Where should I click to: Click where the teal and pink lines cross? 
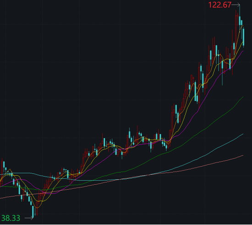click(120, 179)
